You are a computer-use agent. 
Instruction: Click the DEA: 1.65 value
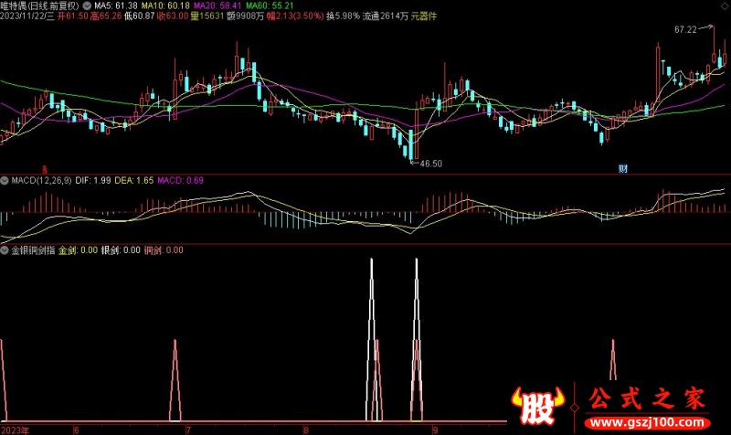click(133, 180)
